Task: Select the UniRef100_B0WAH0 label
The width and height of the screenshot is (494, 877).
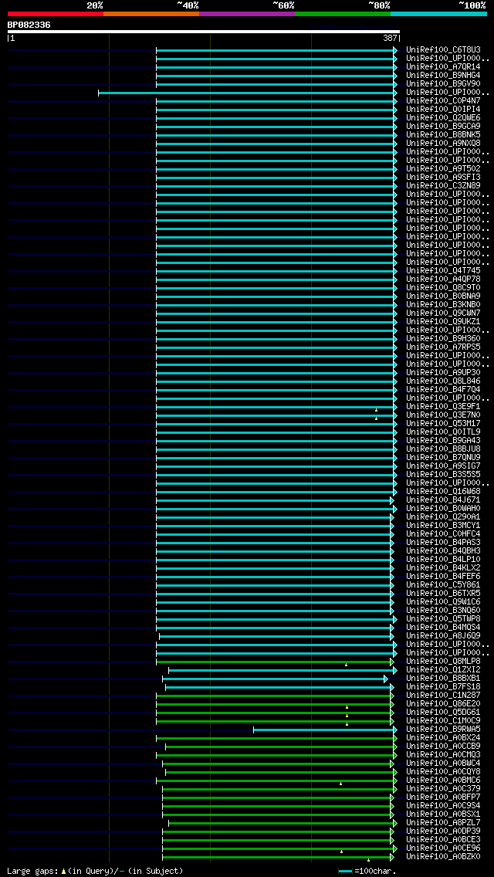Action: point(443,509)
